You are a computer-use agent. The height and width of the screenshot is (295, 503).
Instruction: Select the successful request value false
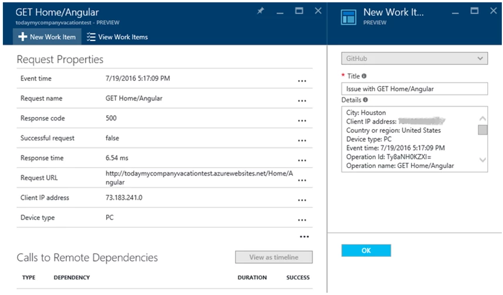pyautogui.click(x=112, y=138)
